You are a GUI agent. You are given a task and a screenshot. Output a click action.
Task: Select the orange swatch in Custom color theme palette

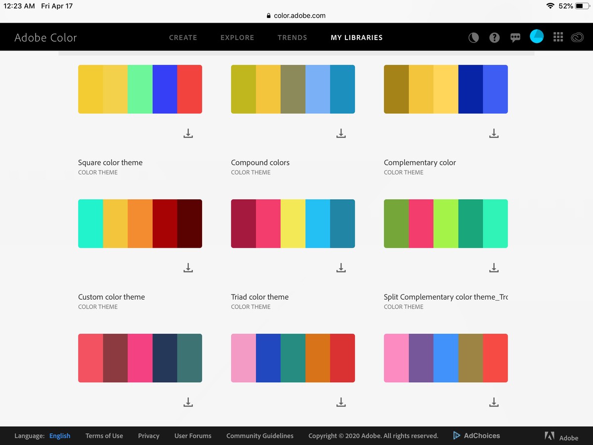[x=140, y=223]
